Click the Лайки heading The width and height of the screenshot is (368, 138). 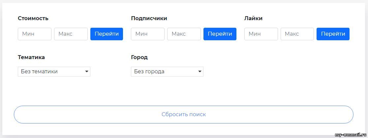tap(253, 18)
